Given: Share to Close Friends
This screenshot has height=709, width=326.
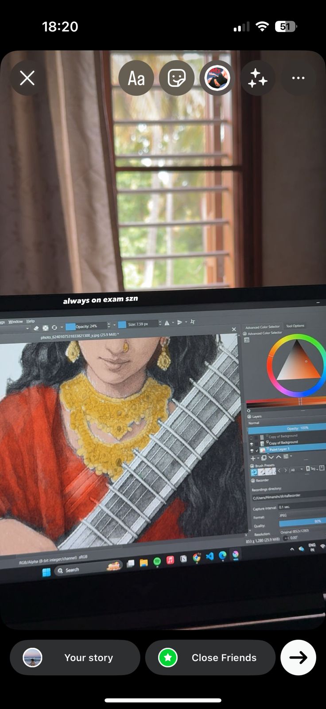Looking at the screenshot, I should click(210, 658).
